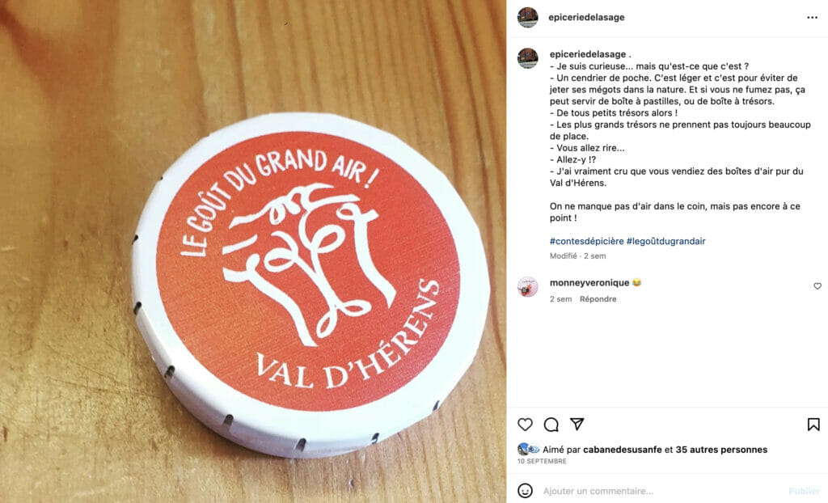Open comments via the speech bubble icon

tap(551, 425)
